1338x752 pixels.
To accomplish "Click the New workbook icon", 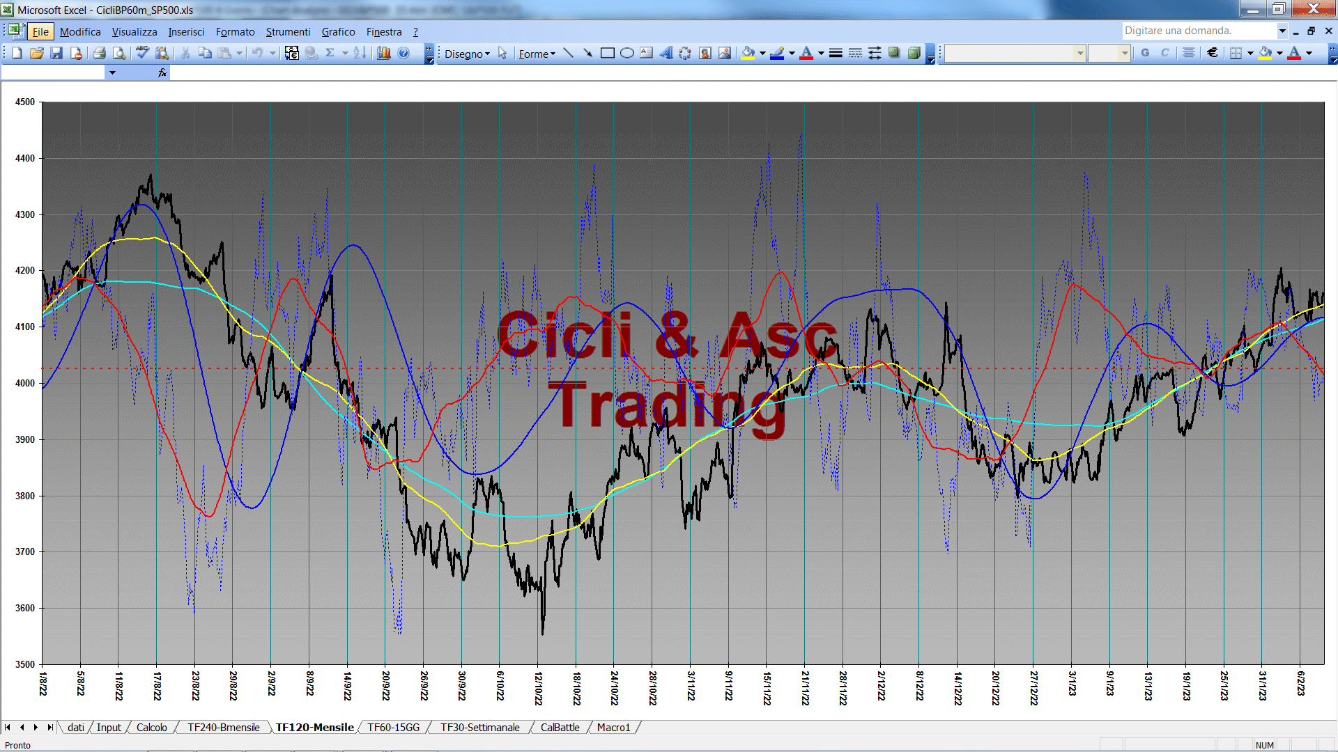I will click(17, 53).
